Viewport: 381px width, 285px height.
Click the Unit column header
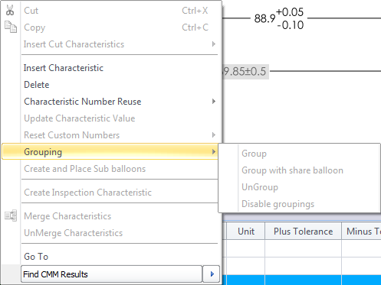coord(246,231)
